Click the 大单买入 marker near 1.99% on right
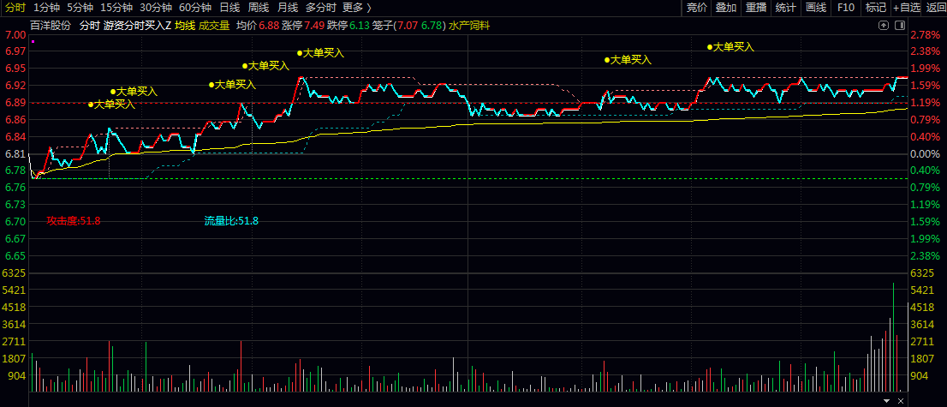Screen dimensions: 947x407 [628, 59]
